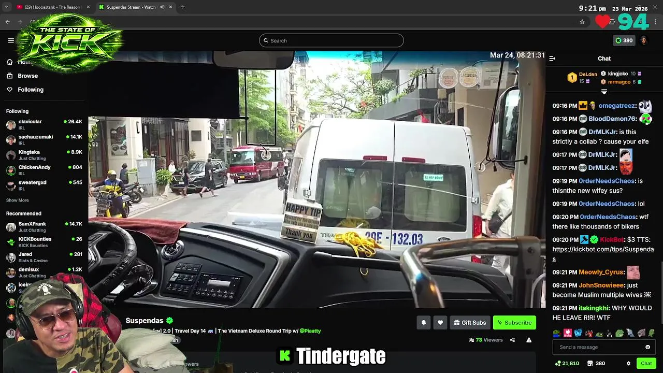
Task: Open the @Piaatty mention link
Action: [310, 331]
